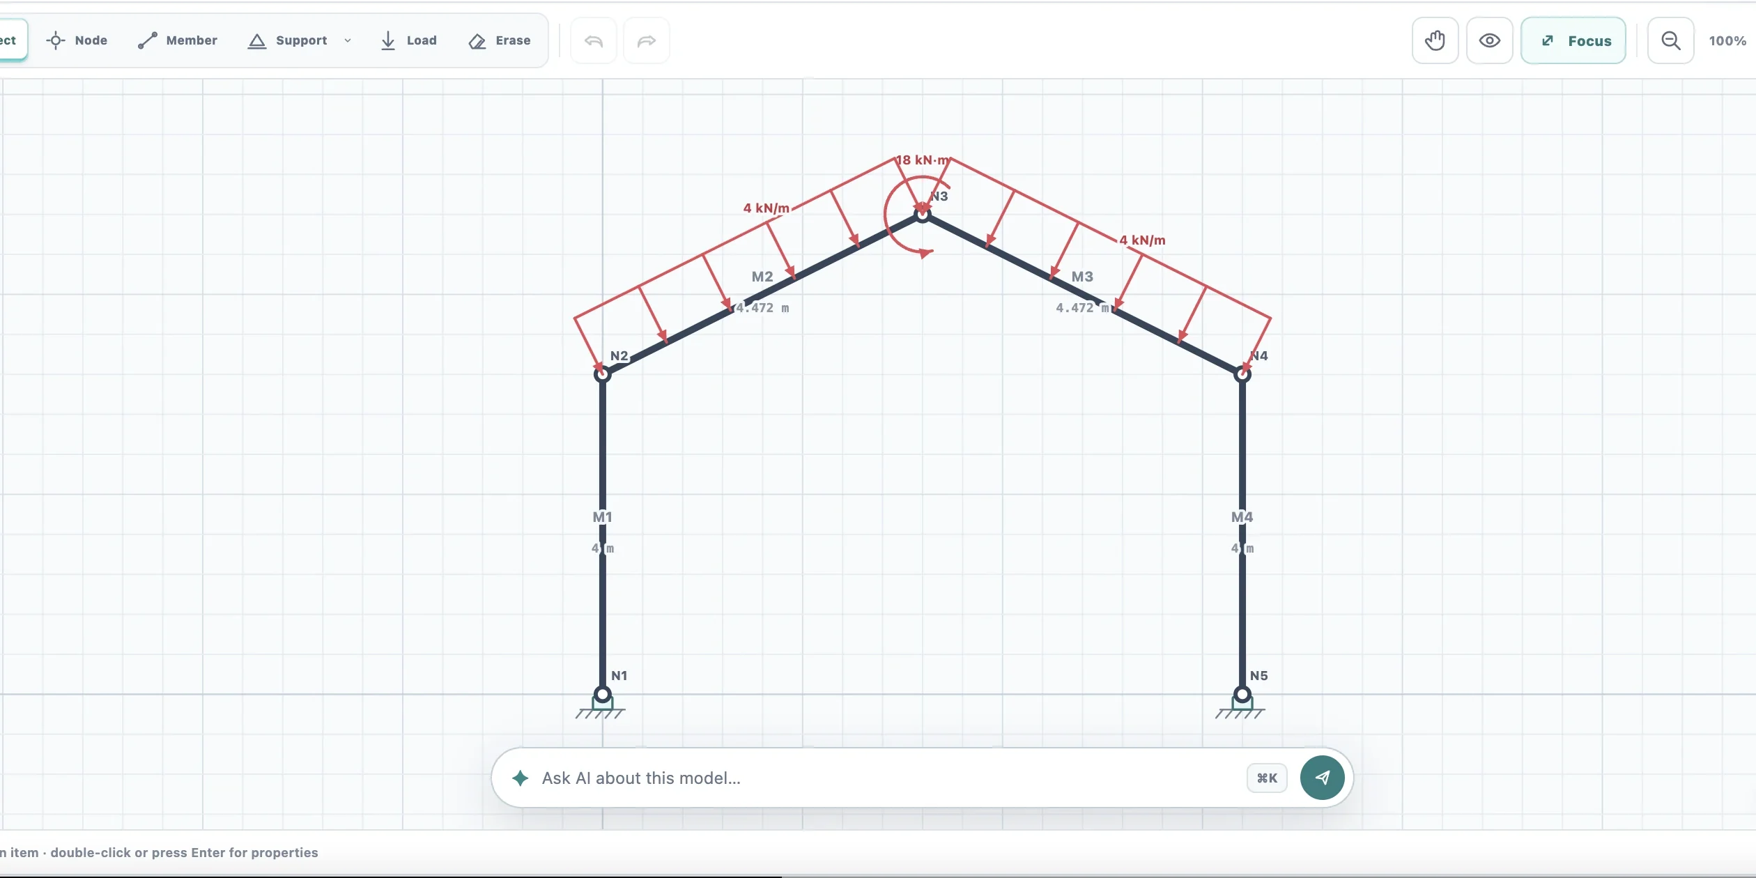1756x878 pixels.
Task: Send the AI prompt with paper-plane button
Action: [x=1322, y=778]
